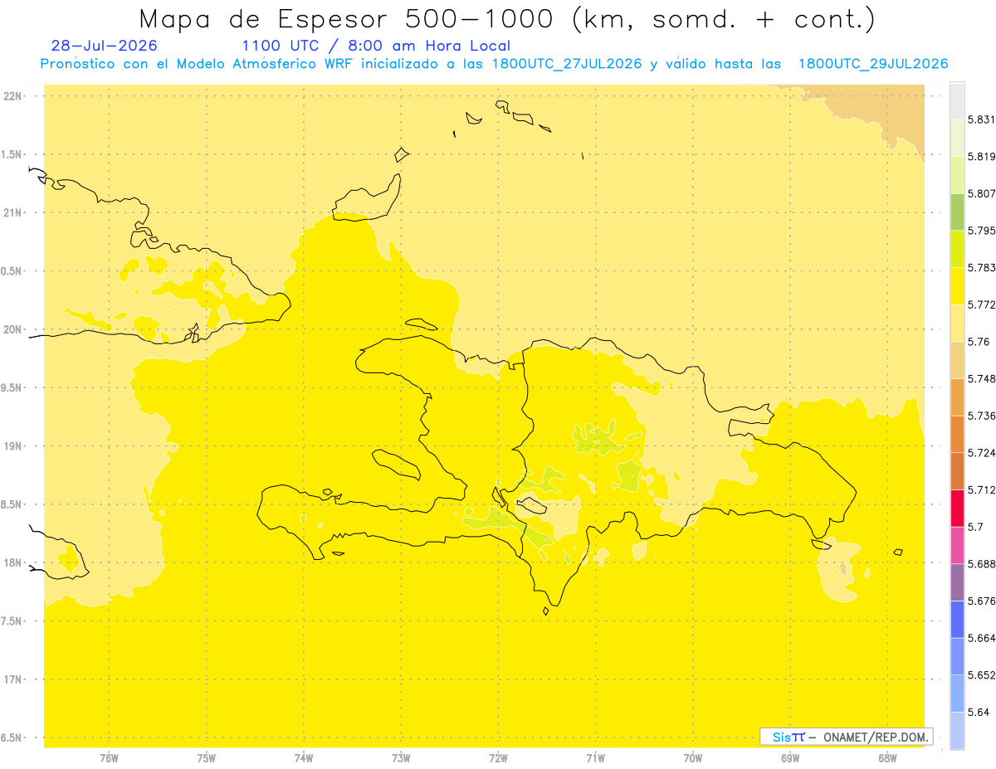Click the '68W' longitude label

[887, 758]
